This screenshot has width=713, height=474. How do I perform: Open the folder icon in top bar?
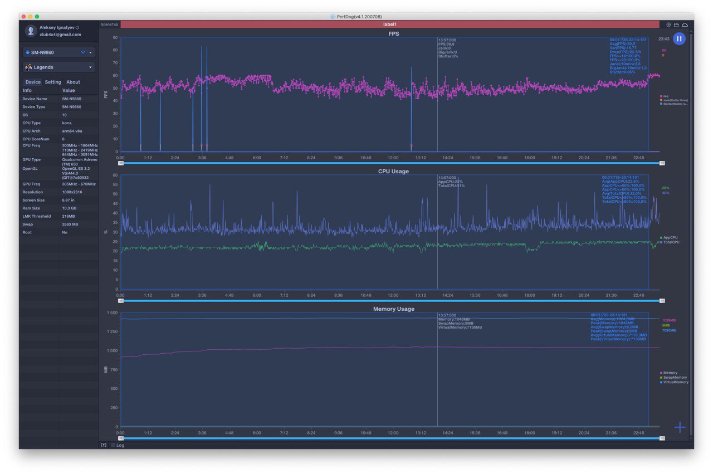pos(676,25)
